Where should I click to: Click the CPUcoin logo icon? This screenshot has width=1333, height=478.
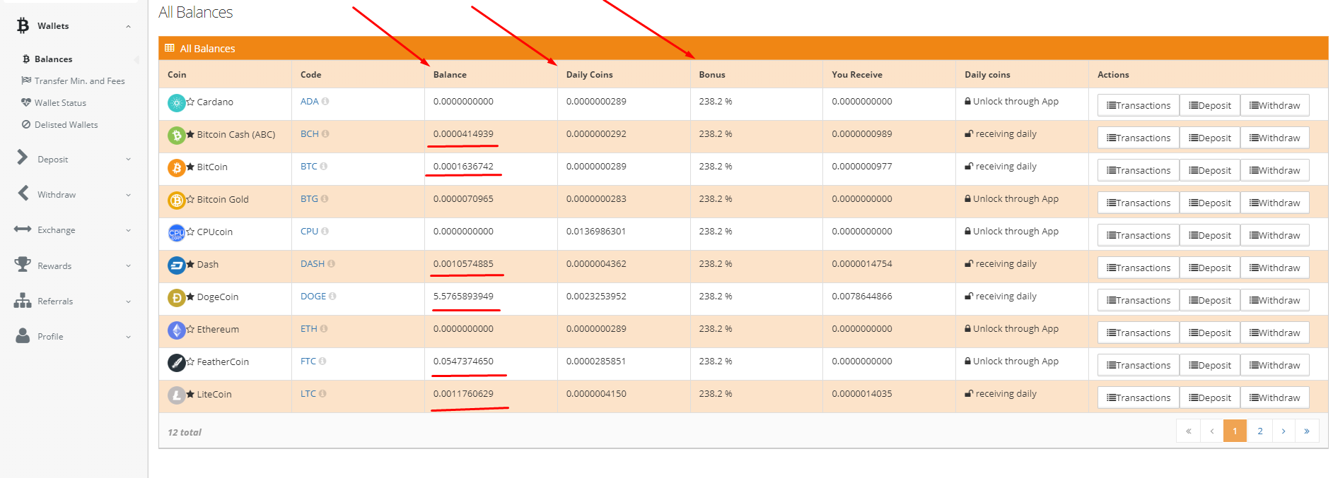coord(176,233)
